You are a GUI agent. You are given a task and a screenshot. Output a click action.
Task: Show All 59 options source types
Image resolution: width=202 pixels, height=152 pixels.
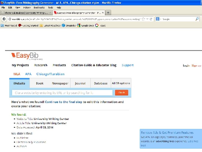tap(121, 83)
